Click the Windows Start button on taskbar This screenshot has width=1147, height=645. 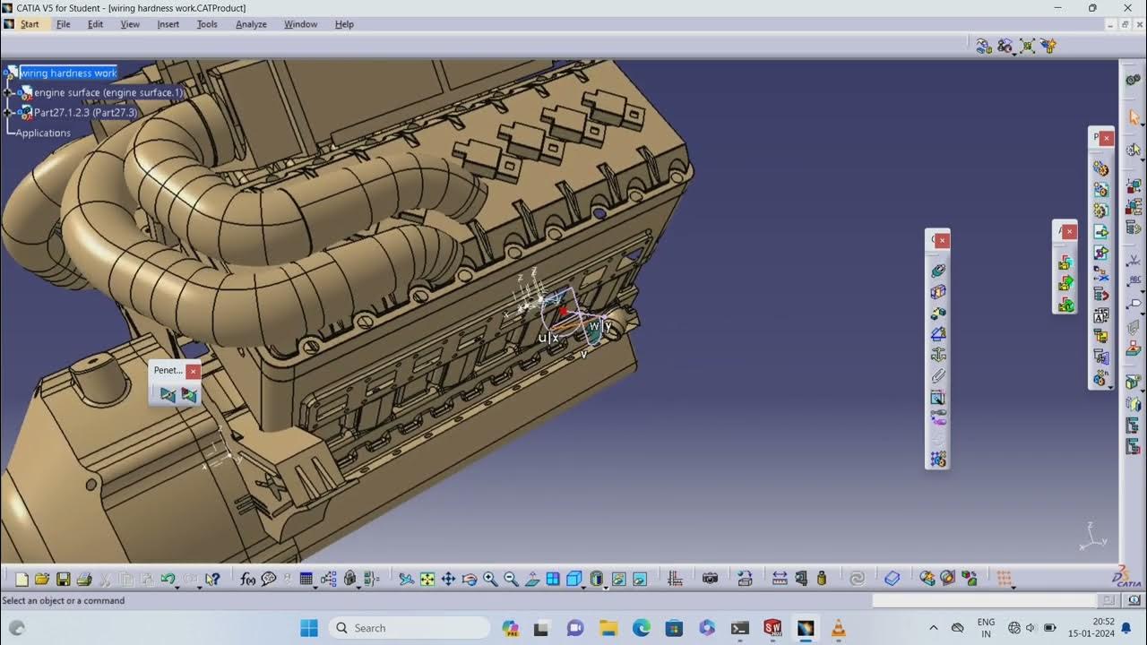coord(309,628)
